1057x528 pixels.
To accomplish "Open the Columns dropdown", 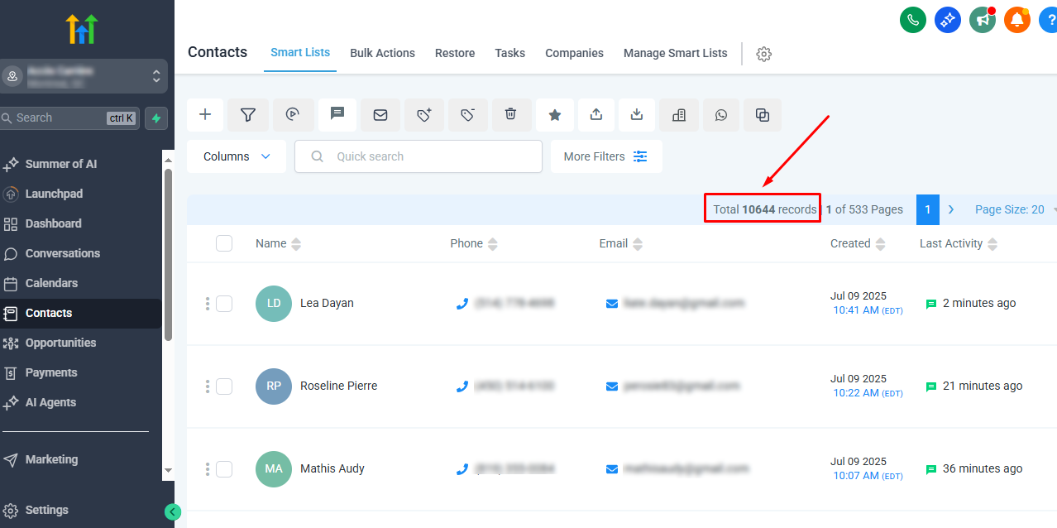I will [237, 156].
